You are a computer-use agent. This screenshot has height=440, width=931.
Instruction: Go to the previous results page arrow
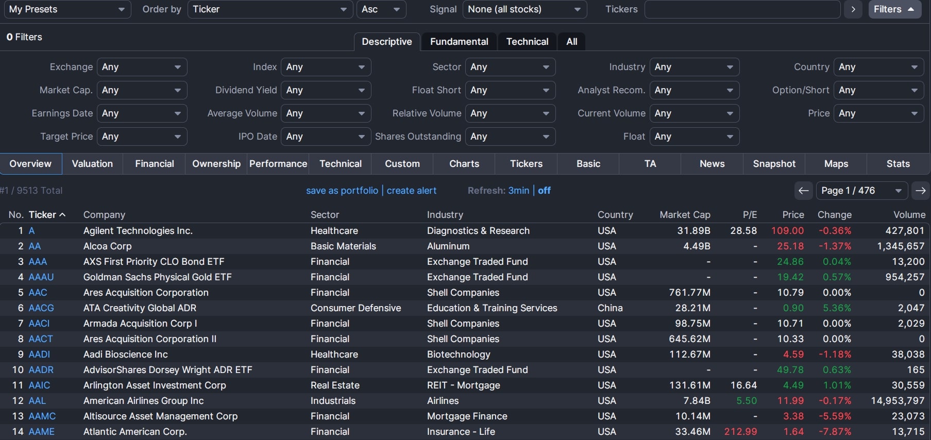point(803,191)
